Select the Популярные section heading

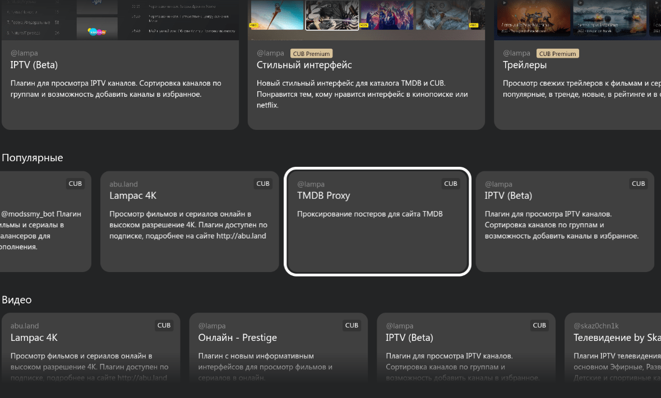point(33,158)
